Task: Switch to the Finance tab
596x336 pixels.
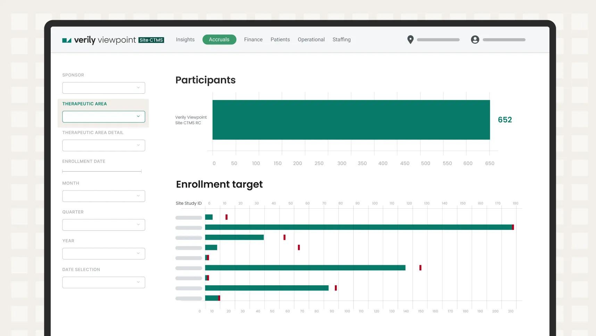Action: click(x=253, y=40)
